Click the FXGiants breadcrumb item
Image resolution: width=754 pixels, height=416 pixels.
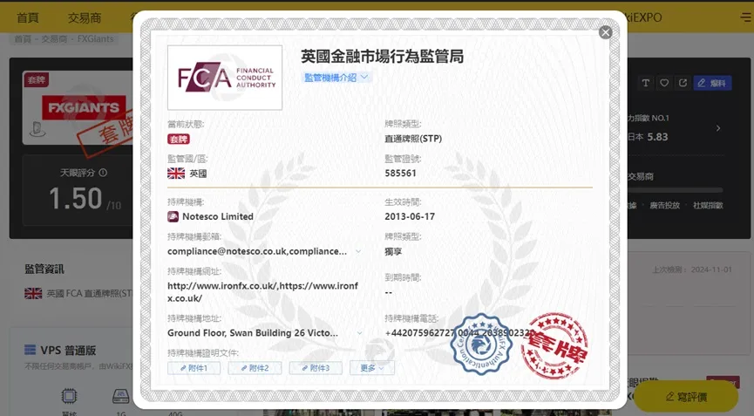pyautogui.click(x=95, y=39)
